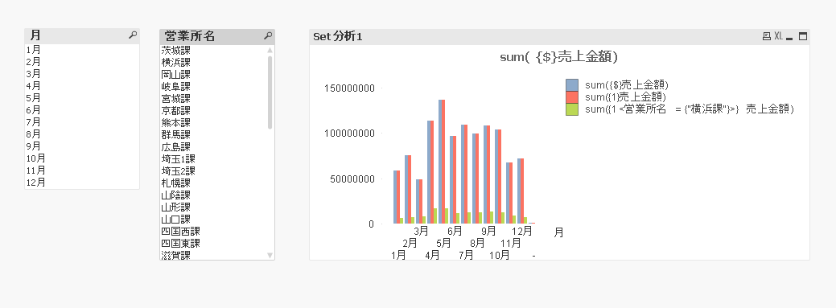Click the 12月 label on chart x-axis
The image size is (836, 308).
pyautogui.click(x=522, y=232)
